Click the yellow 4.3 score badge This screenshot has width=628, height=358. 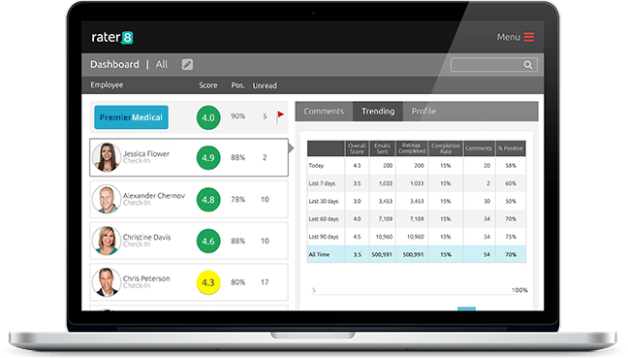click(208, 282)
